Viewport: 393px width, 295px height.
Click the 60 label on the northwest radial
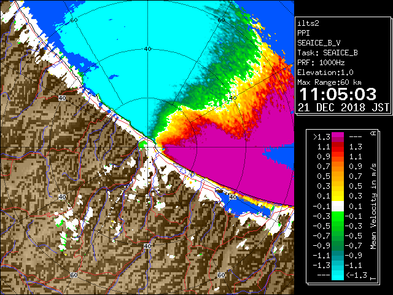(x=74, y=20)
